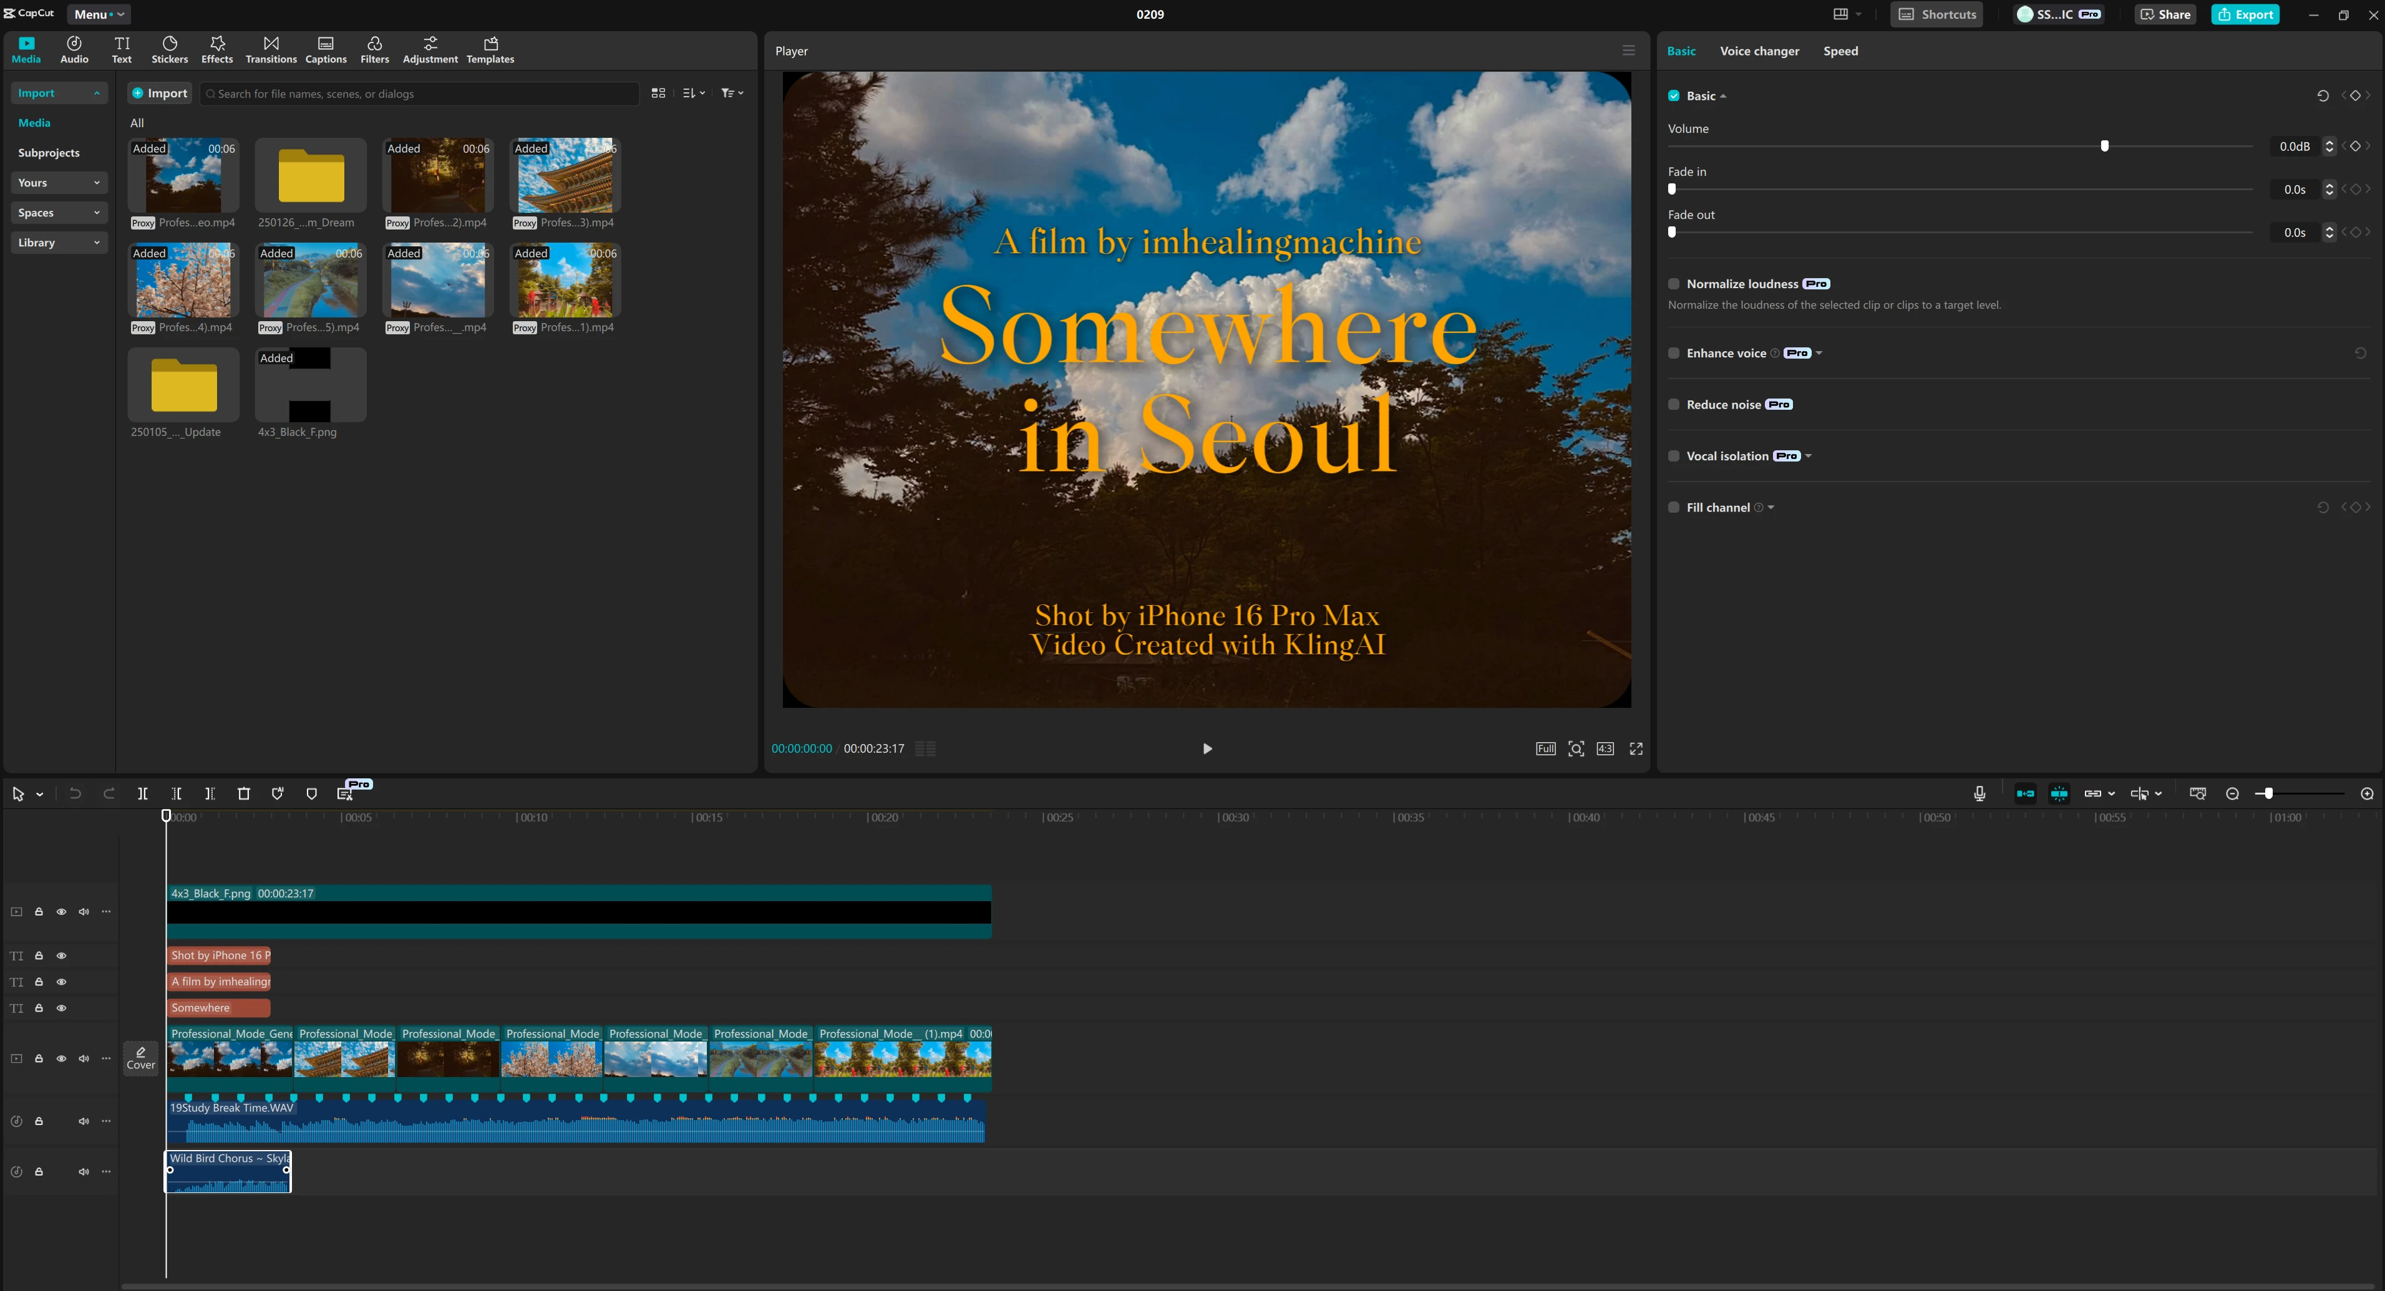2385x1291 pixels.
Task: Open the Text panel
Action: (121, 50)
